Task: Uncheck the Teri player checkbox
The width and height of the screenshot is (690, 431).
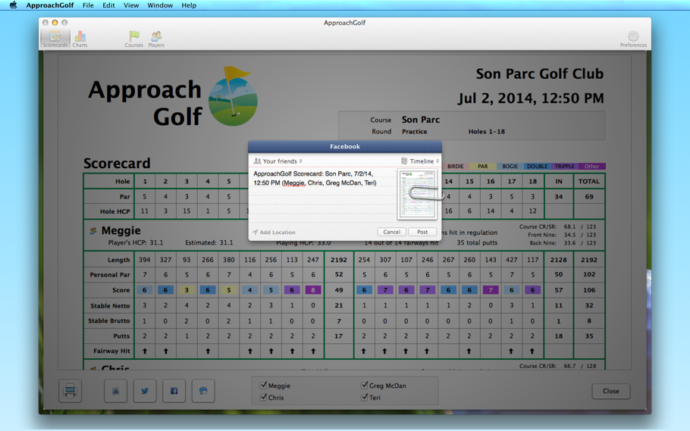Action: coord(365,397)
